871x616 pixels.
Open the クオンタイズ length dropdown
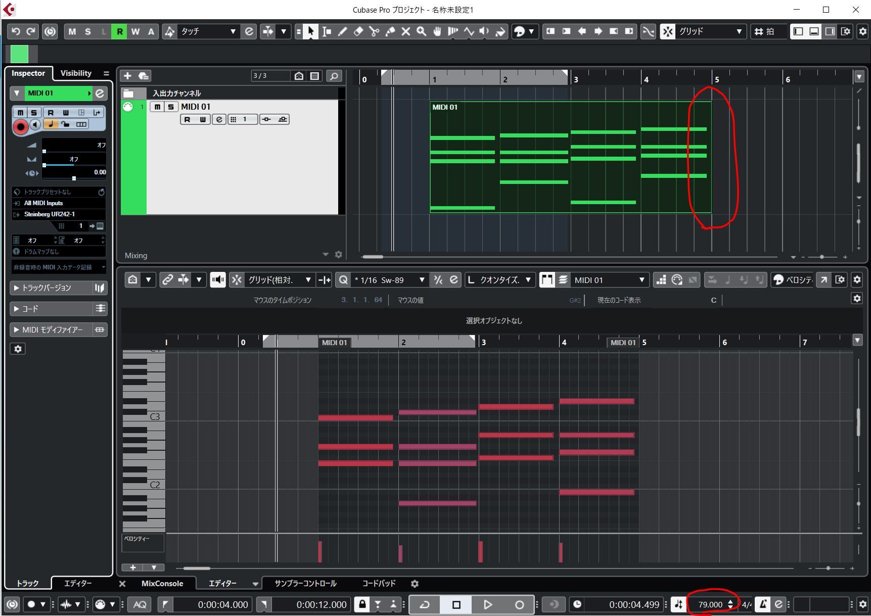[x=506, y=279]
